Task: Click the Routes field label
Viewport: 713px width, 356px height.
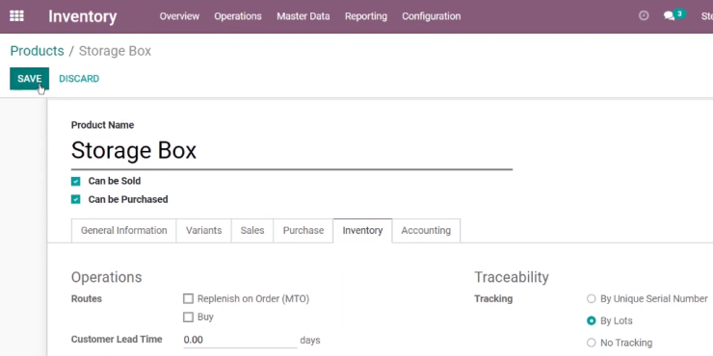Action: coord(87,299)
